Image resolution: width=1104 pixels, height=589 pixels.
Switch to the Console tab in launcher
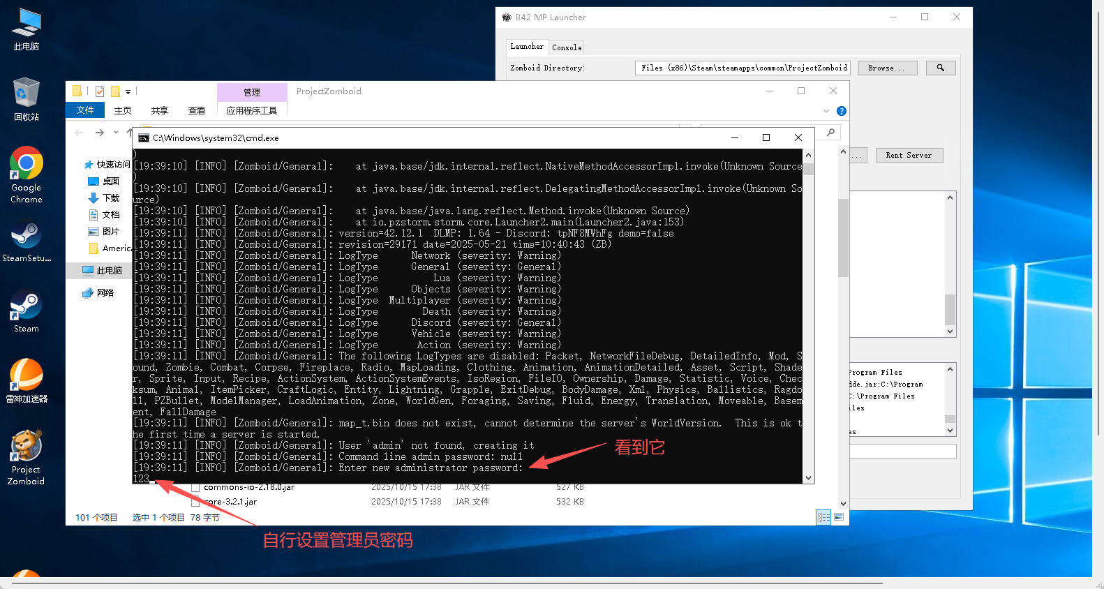566,47
